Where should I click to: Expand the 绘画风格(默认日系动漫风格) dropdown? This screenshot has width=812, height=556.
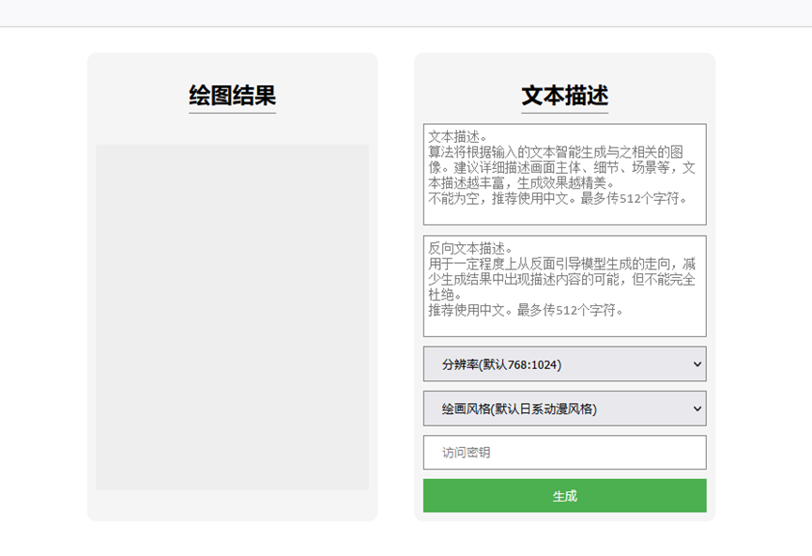(564, 409)
